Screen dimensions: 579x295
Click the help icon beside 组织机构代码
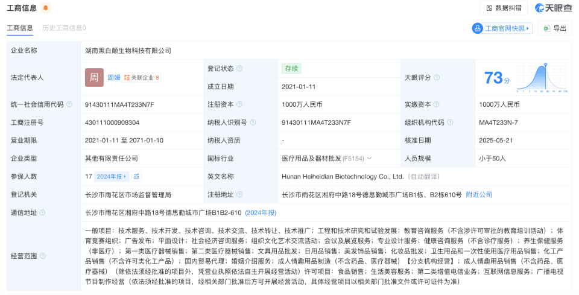coord(450,122)
